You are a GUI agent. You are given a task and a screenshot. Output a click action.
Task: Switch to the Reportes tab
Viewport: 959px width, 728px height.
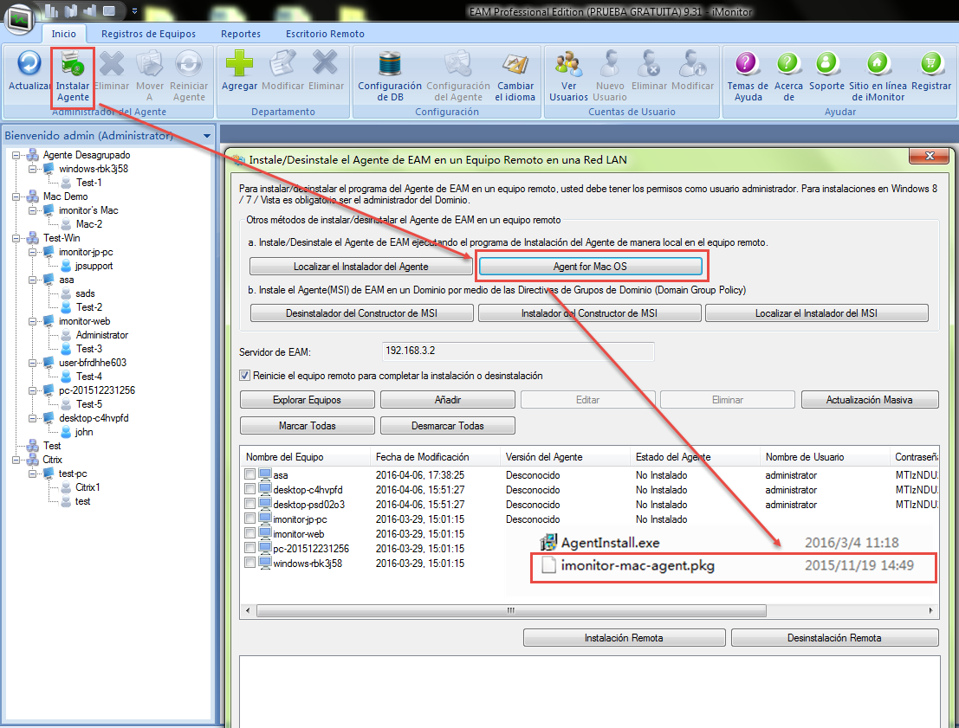pos(241,34)
